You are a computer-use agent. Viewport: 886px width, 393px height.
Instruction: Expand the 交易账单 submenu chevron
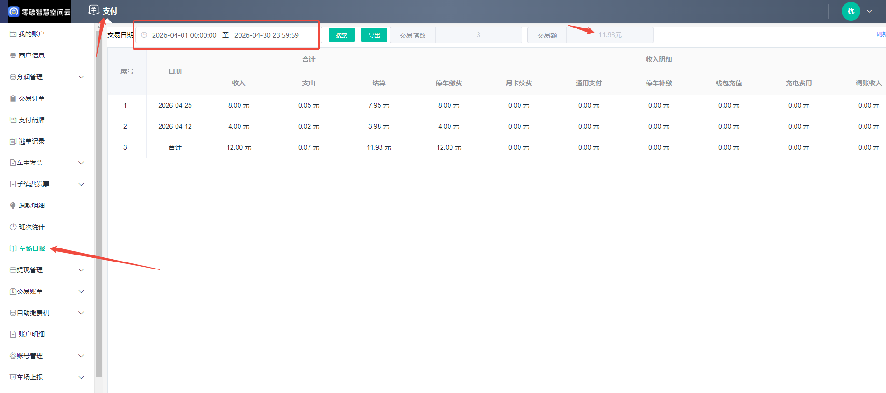click(81, 291)
